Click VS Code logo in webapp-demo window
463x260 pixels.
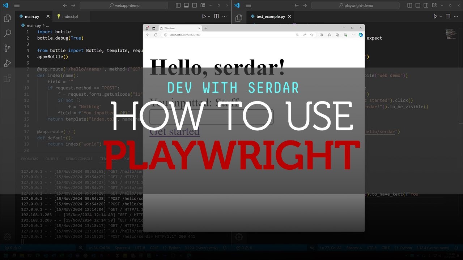6,5
